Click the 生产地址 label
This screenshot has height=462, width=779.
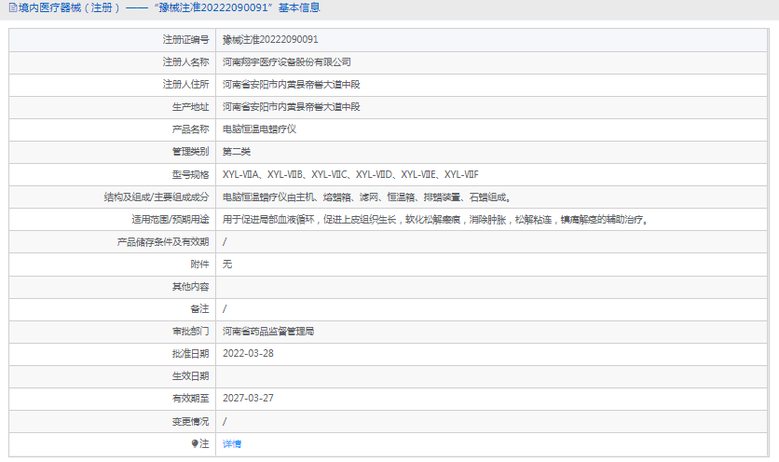click(x=191, y=107)
